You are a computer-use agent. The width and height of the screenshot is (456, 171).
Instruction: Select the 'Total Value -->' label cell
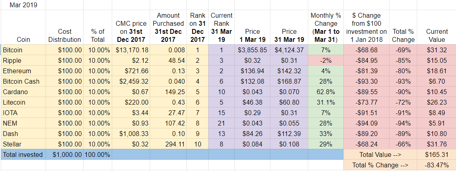point(380,155)
